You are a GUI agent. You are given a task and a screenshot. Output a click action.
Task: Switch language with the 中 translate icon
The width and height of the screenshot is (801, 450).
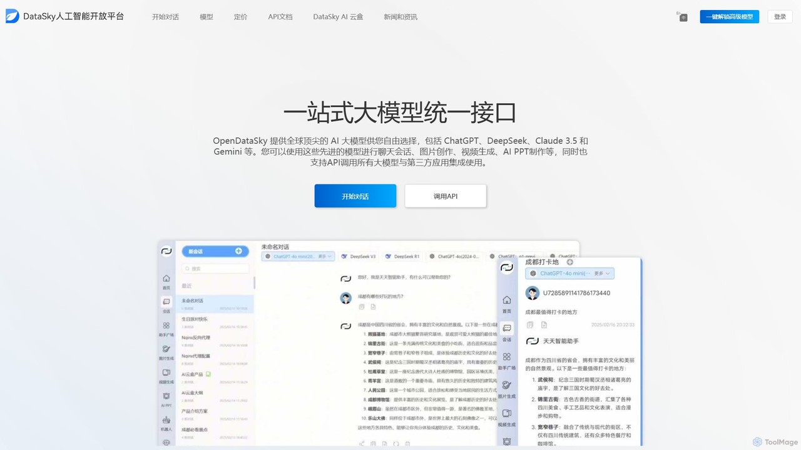point(683,17)
